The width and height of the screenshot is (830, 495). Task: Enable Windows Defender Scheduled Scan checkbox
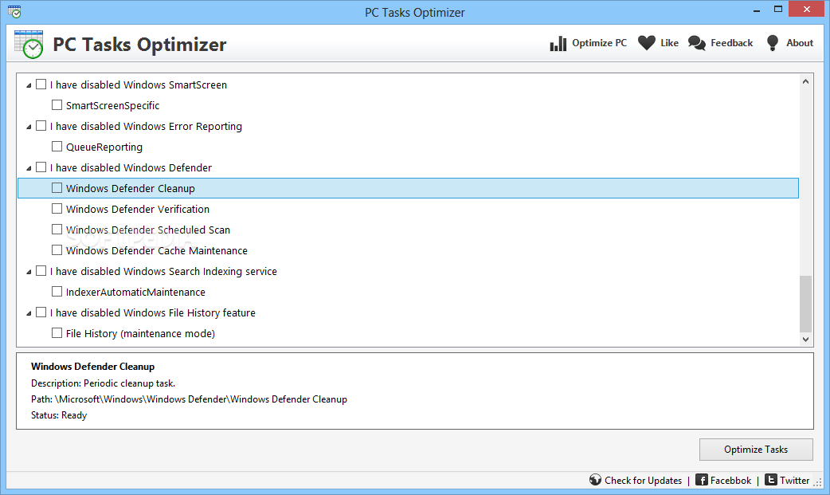[57, 229]
